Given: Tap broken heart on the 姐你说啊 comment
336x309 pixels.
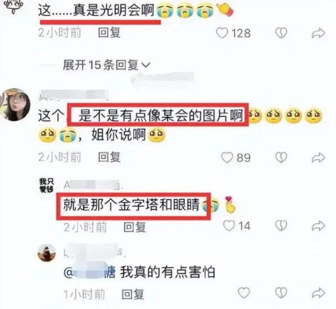Looking at the screenshot, I should click(x=281, y=158).
